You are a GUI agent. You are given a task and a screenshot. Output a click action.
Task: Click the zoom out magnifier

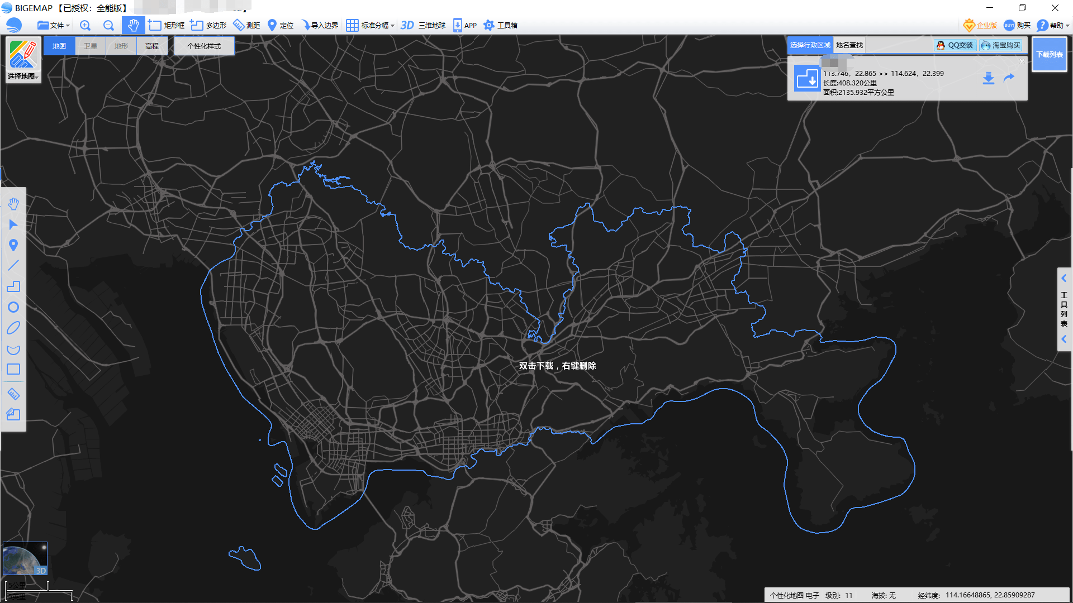pyautogui.click(x=108, y=25)
